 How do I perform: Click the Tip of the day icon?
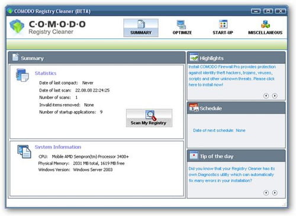194,156
